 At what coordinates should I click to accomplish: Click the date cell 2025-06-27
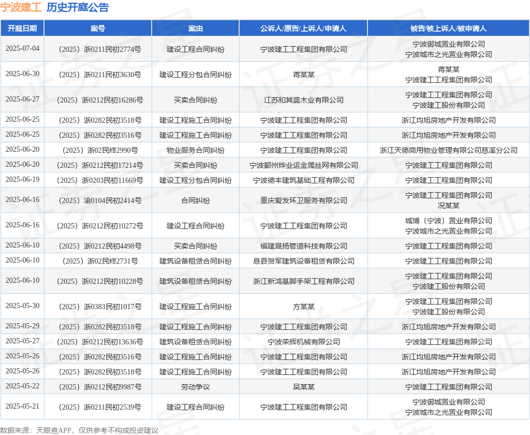tap(22, 99)
